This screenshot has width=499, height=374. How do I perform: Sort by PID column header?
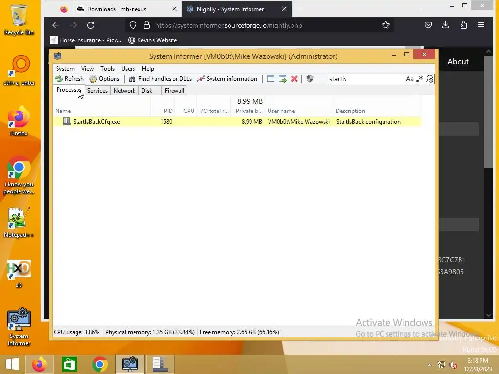point(163,111)
